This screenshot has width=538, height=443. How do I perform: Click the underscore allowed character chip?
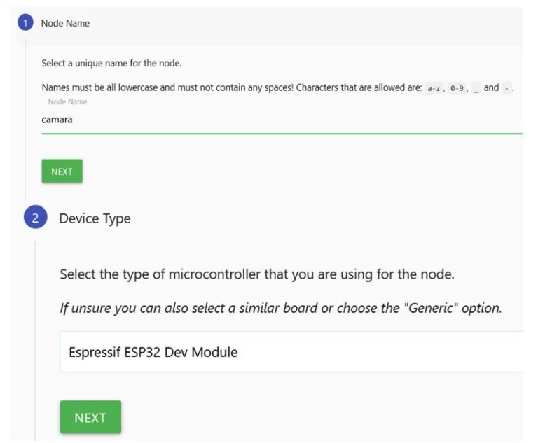pyautogui.click(x=476, y=88)
